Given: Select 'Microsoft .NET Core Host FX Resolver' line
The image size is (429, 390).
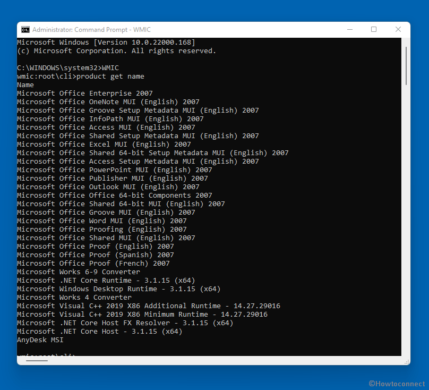Looking at the screenshot, I should 125,323.
